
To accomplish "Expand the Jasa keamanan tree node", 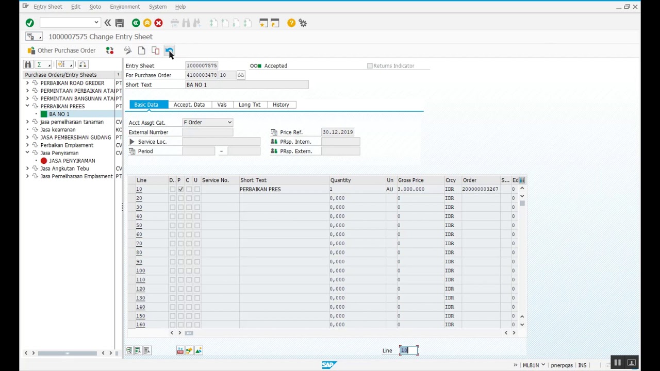I will coord(27,130).
